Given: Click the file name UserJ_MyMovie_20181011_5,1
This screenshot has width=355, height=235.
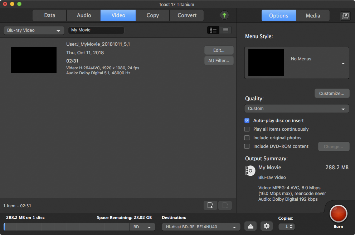Looking at the screenshot, I should pos(98,44).
